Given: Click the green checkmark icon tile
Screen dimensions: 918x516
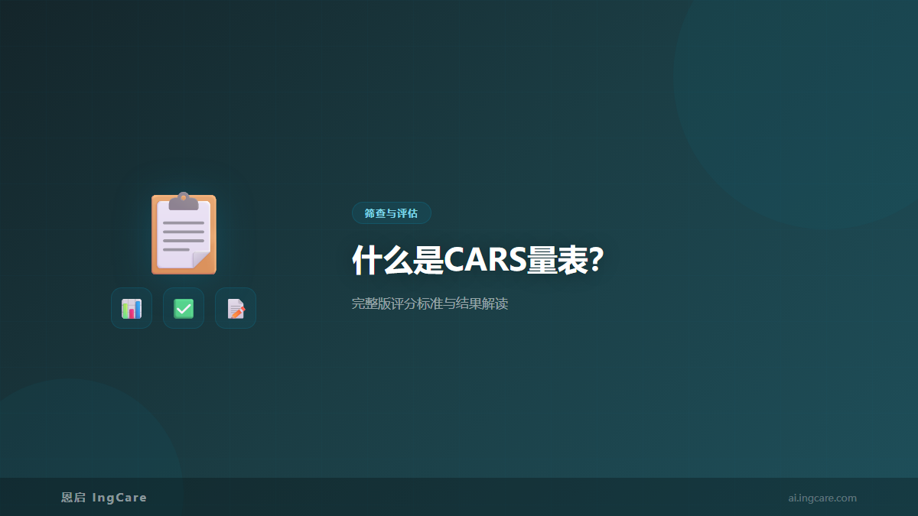Looking at the screenshot, I should [x=184, y=308].
